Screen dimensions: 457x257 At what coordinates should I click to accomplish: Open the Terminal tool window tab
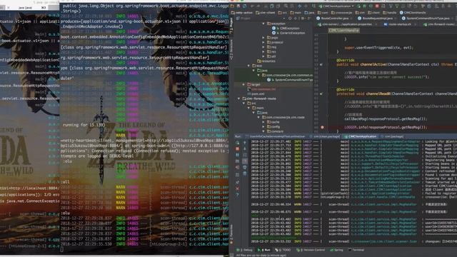coord(356,250)
